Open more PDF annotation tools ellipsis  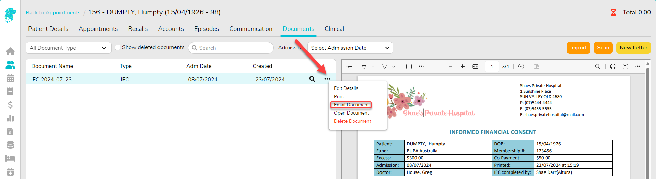pyautogui.click(x=421, y=67)
